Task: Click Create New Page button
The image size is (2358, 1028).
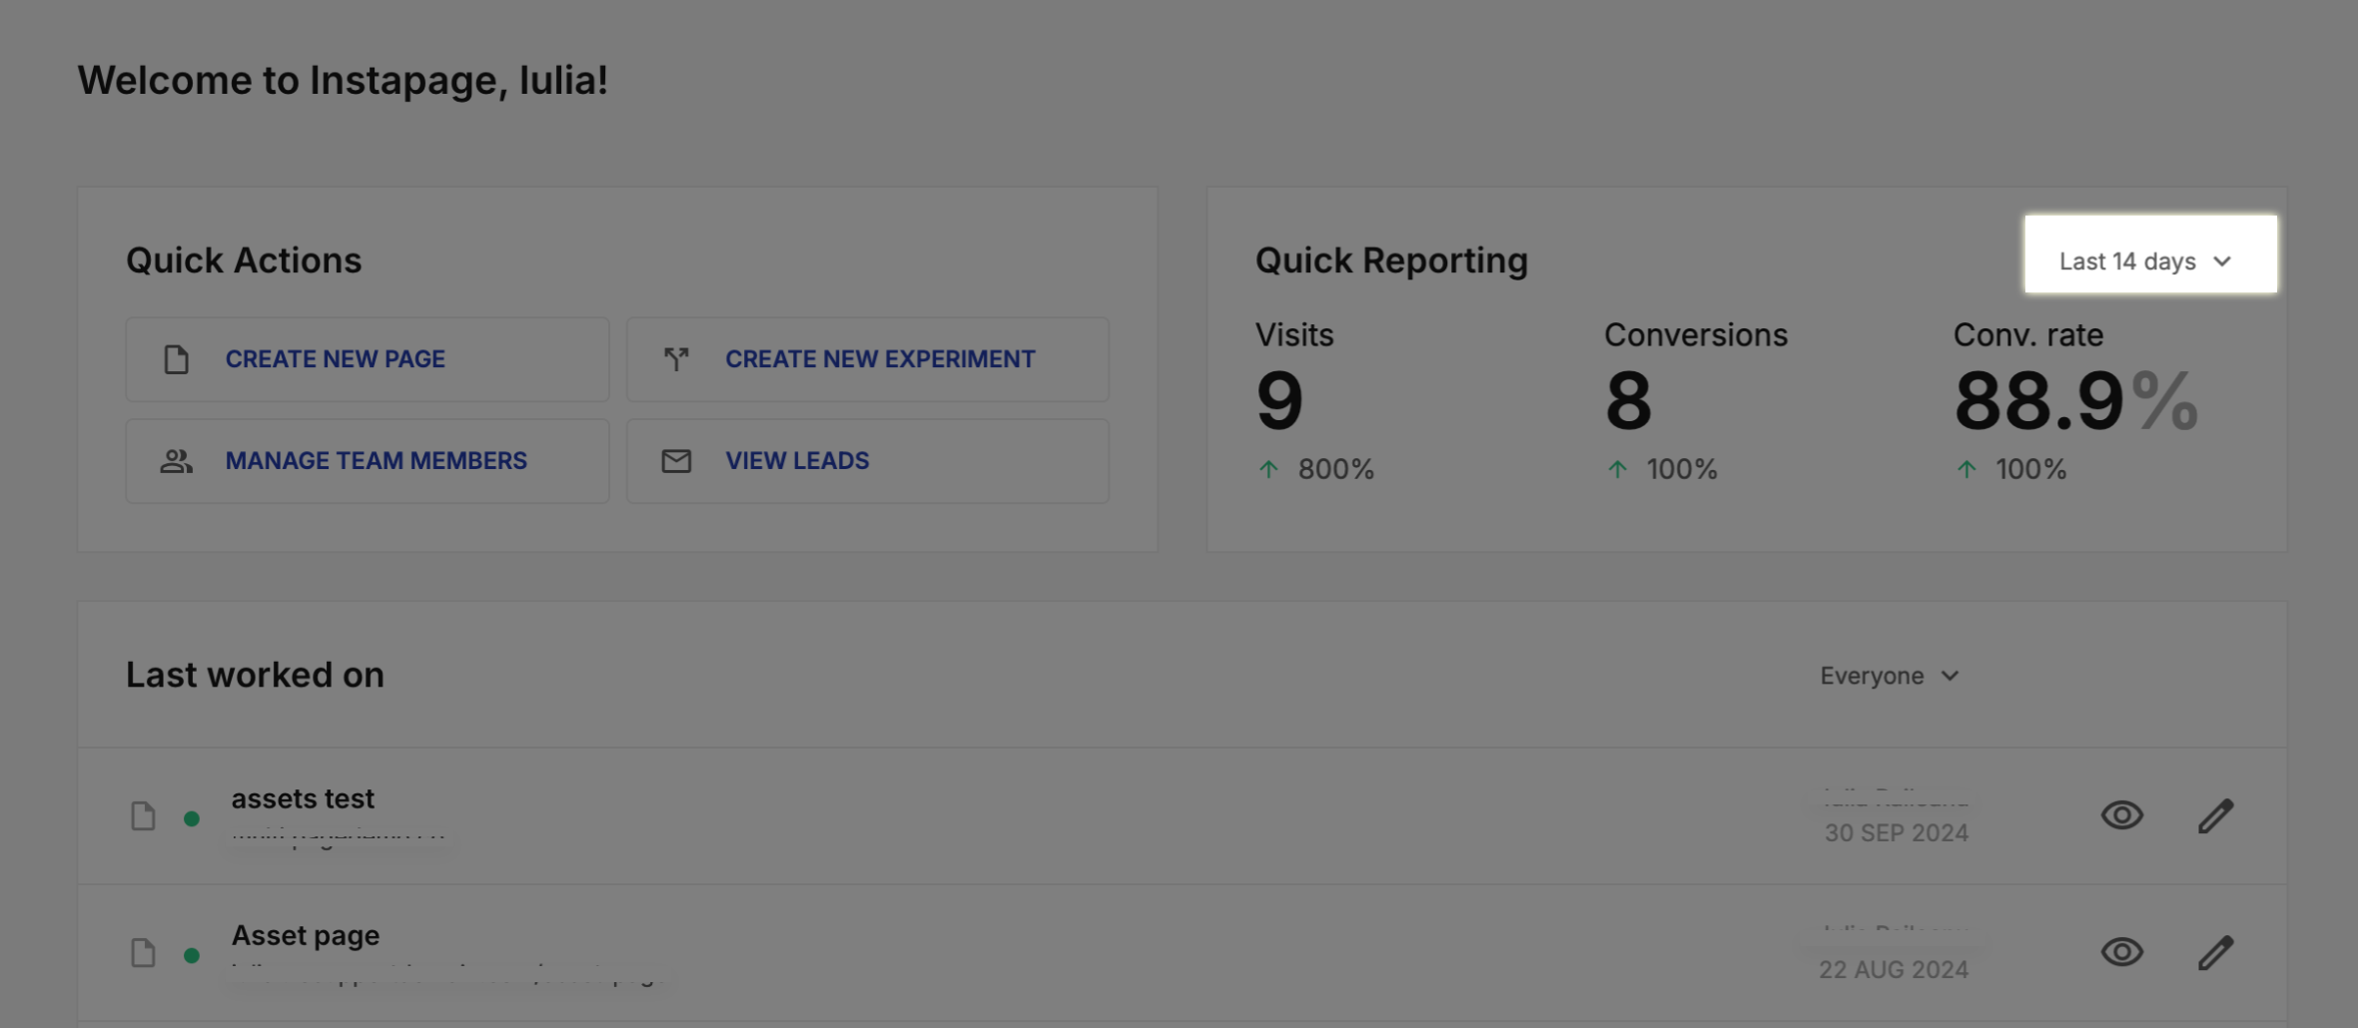Action: point(368,359)
